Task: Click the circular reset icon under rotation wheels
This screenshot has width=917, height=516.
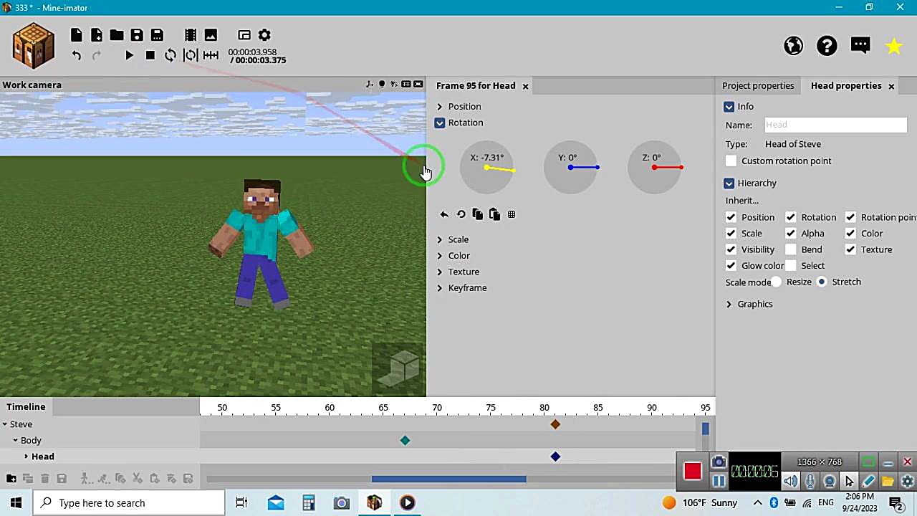Action: (461, 214)
